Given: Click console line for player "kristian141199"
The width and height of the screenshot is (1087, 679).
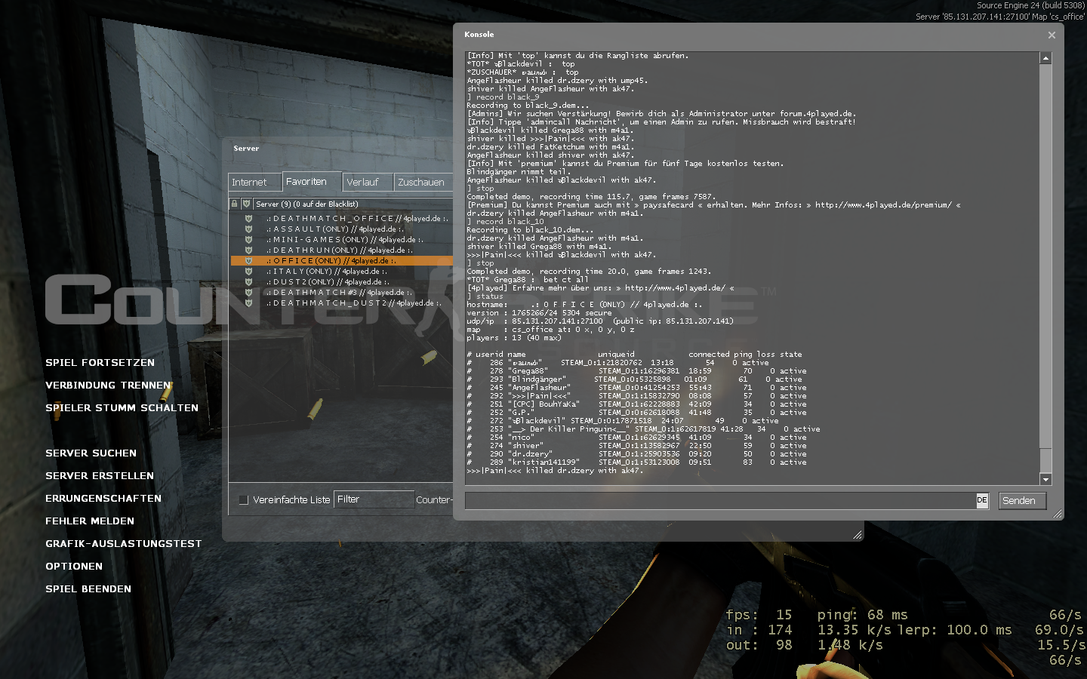Looking at the screenshot, I should (x=636, y=462).
